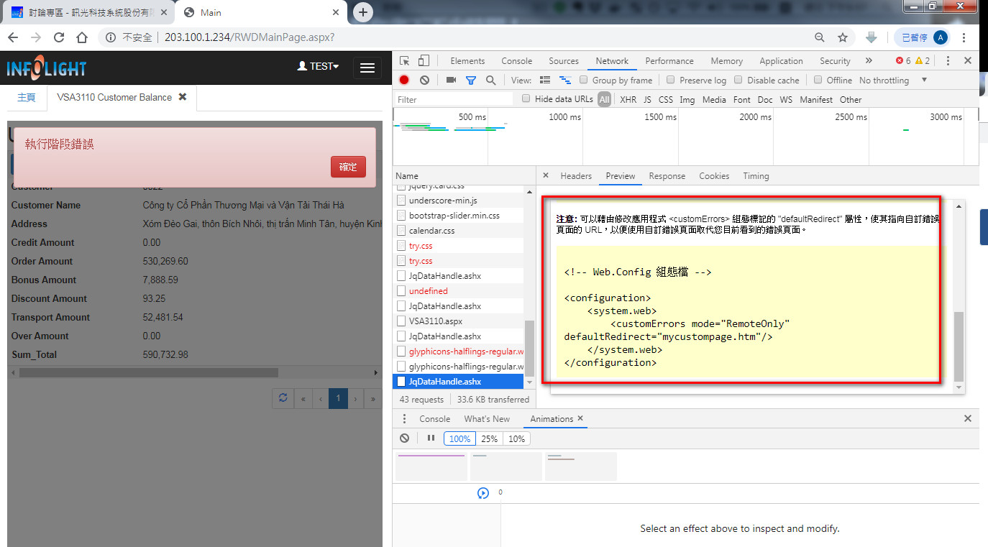The width and height of the screenshot is (988, 547).
Task: Close the Animations drawer tab
Action: click(x=580, y=418)
